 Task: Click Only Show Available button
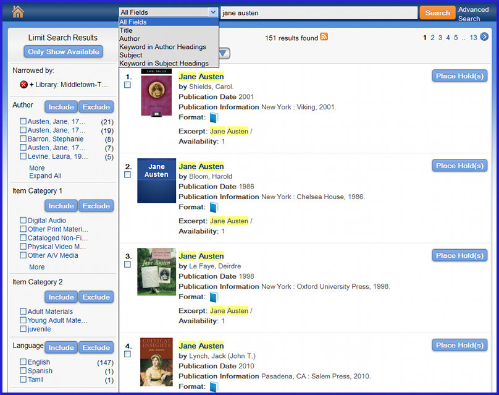pyautogui.click(x=64, y=51)
